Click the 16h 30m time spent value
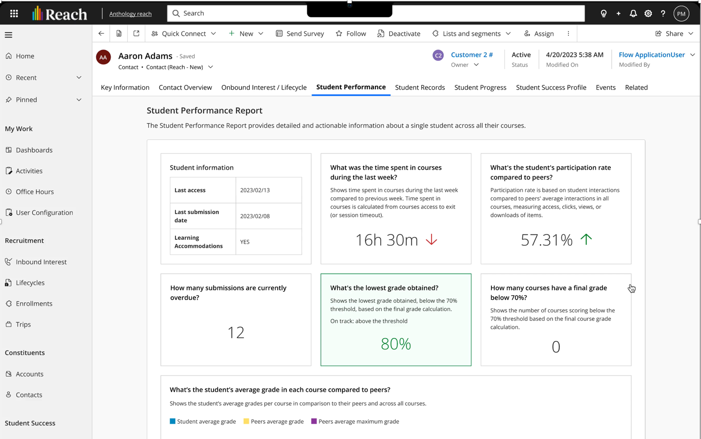This screenshot has width=701, height=439. click(387, 240)
